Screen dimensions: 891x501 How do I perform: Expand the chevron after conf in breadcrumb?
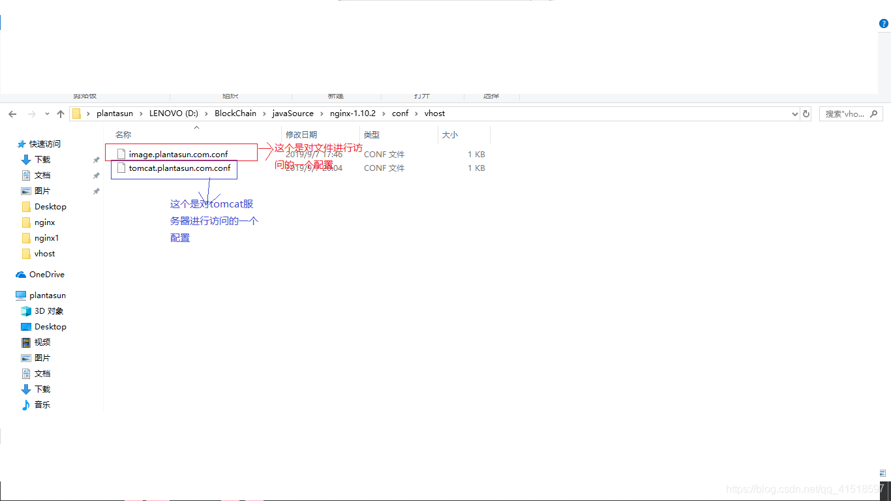416,114
